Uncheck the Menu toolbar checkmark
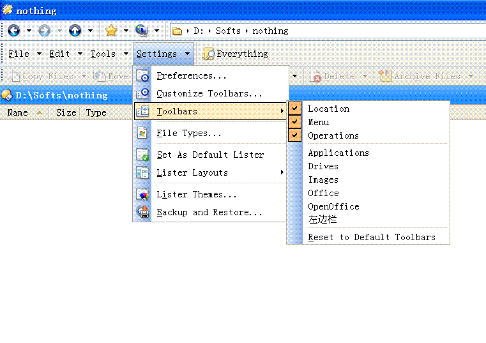486x343 pixels. 294,121
